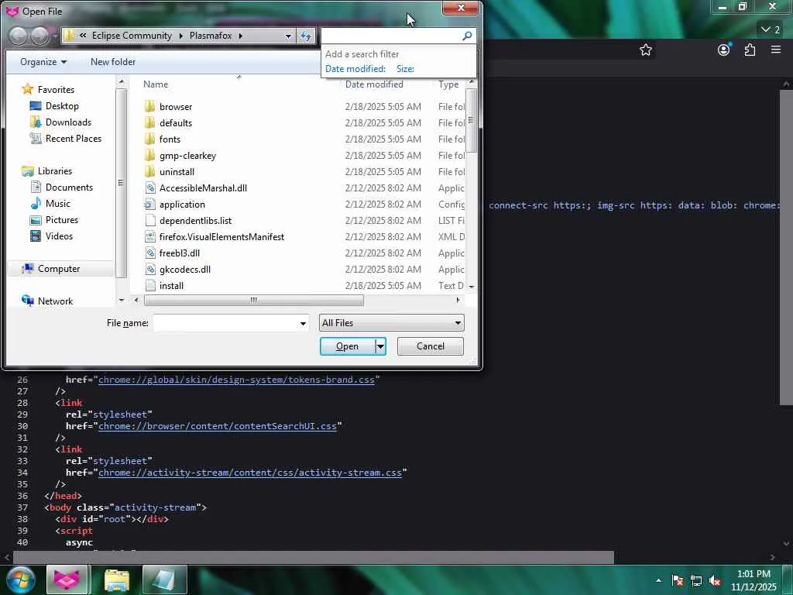793x595 pixels.
Task: Open the activity-stream.css link
Action: (x=250, y=473)
